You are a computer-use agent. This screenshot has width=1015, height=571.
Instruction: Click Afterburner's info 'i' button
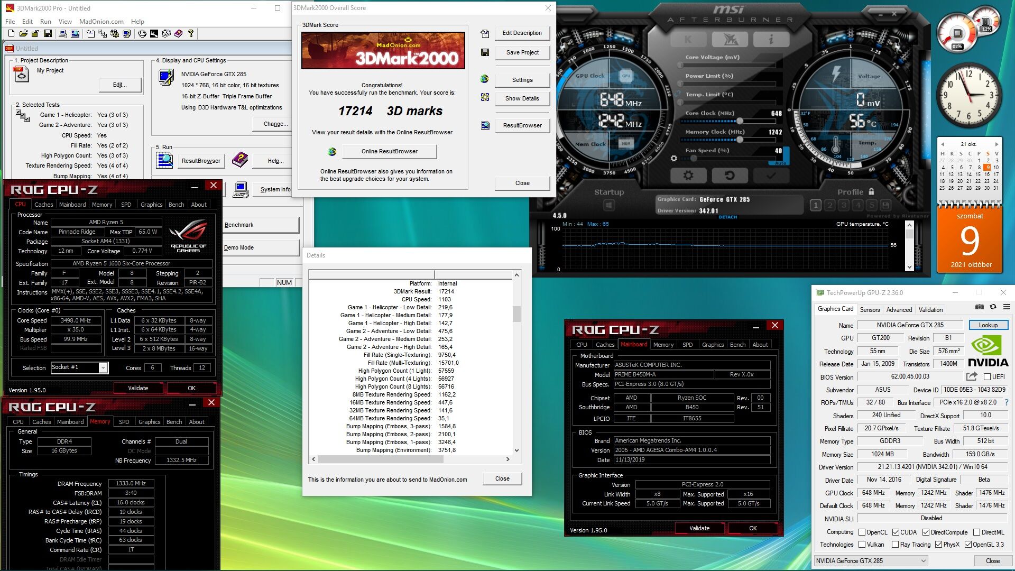771,39
